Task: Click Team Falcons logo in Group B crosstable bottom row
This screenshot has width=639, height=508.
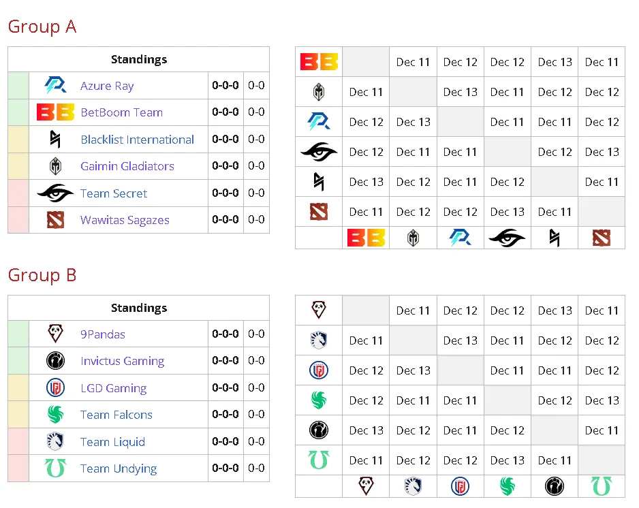Action: pyautogui.click(x=508, y=486)
